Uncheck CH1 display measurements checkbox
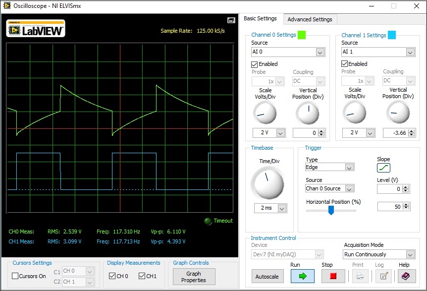The height and width of the screenshot is (291, 427). click(x=142, y=276)
